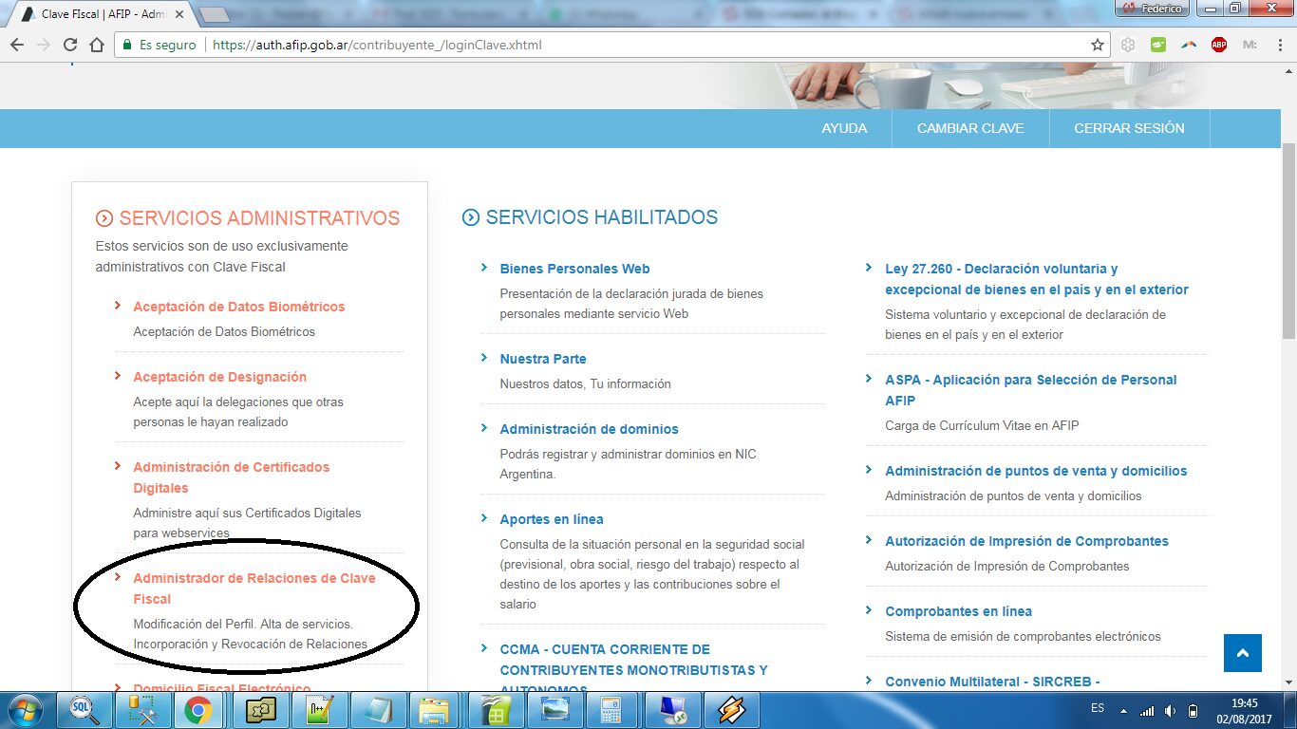The height and width of the screenshot is (729, 1297).
Task: Open the green extension icon in toolbar
Action: coord(1158,45)
